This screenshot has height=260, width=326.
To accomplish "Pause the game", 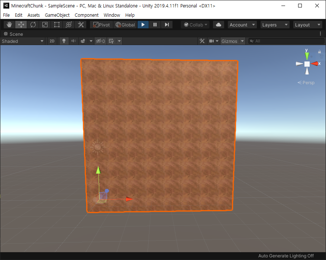I will click(x=155, y=25).
